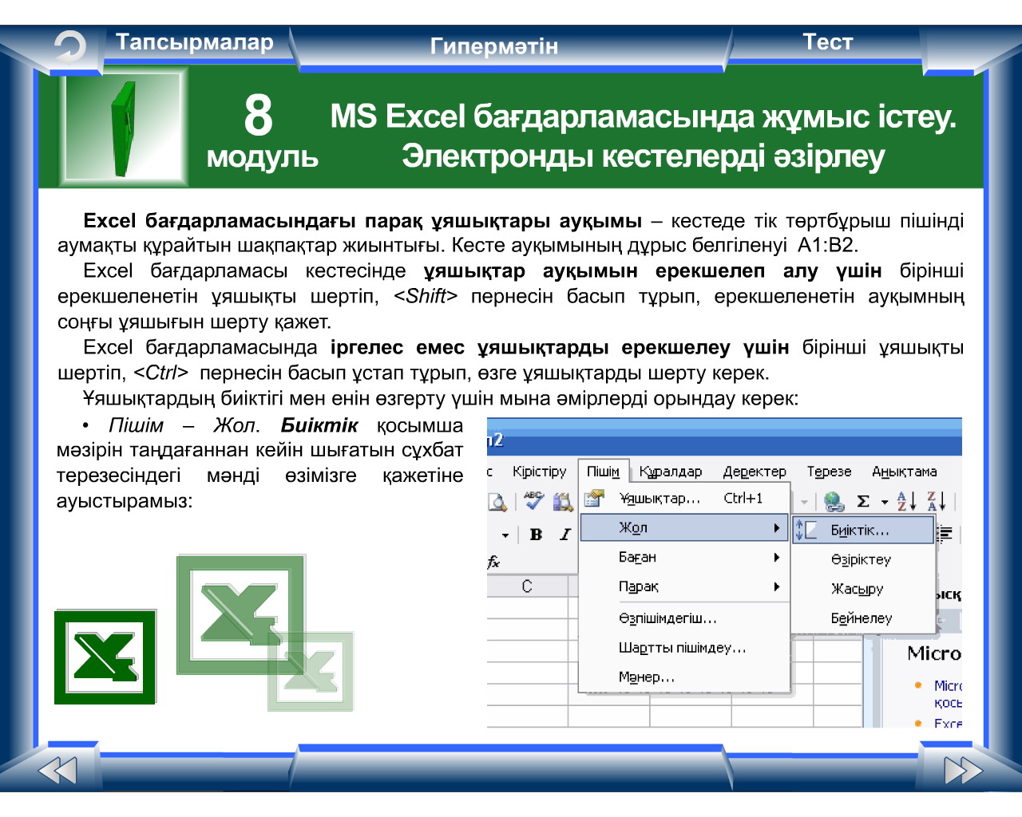Choose Өзіріктеу in the submenu
The height and width of the screenshot is (817, 1022).
pos(863,559)
